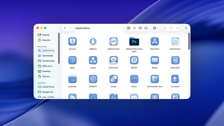Select the Calculator app icon
Screen dimensions: 224x126
click(x=175, y=60)
